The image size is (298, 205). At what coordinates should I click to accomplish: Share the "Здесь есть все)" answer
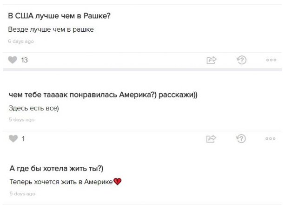point(211,139)
